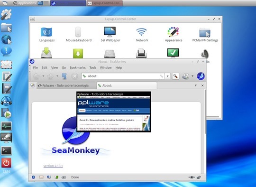The width and height of the screenshot is (256, 187).
Task: Open the Applications menu in top panel
Action: point(25,3)
